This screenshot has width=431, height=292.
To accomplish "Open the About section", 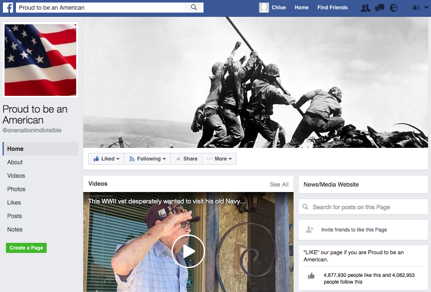I will tap(15, 162).
